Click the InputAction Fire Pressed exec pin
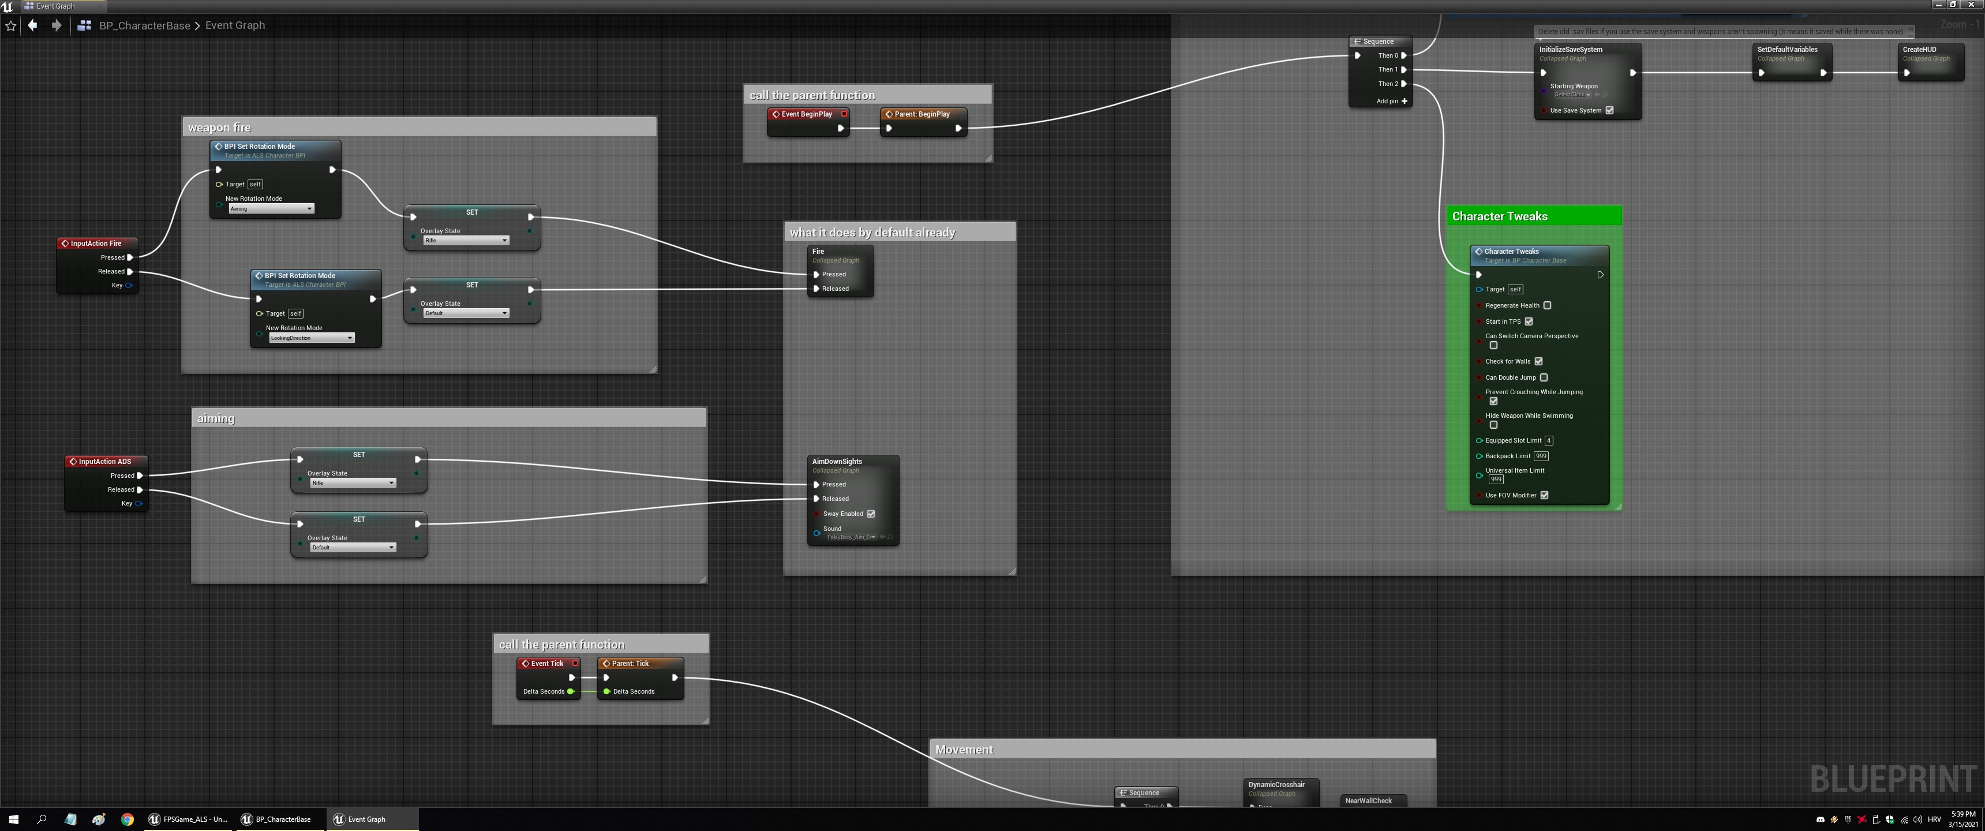Screen dimensions: 1985x831 [129, 257]
